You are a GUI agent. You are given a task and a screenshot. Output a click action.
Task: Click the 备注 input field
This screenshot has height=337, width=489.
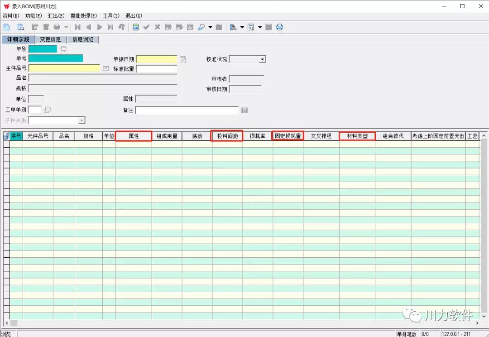(187, 110)
